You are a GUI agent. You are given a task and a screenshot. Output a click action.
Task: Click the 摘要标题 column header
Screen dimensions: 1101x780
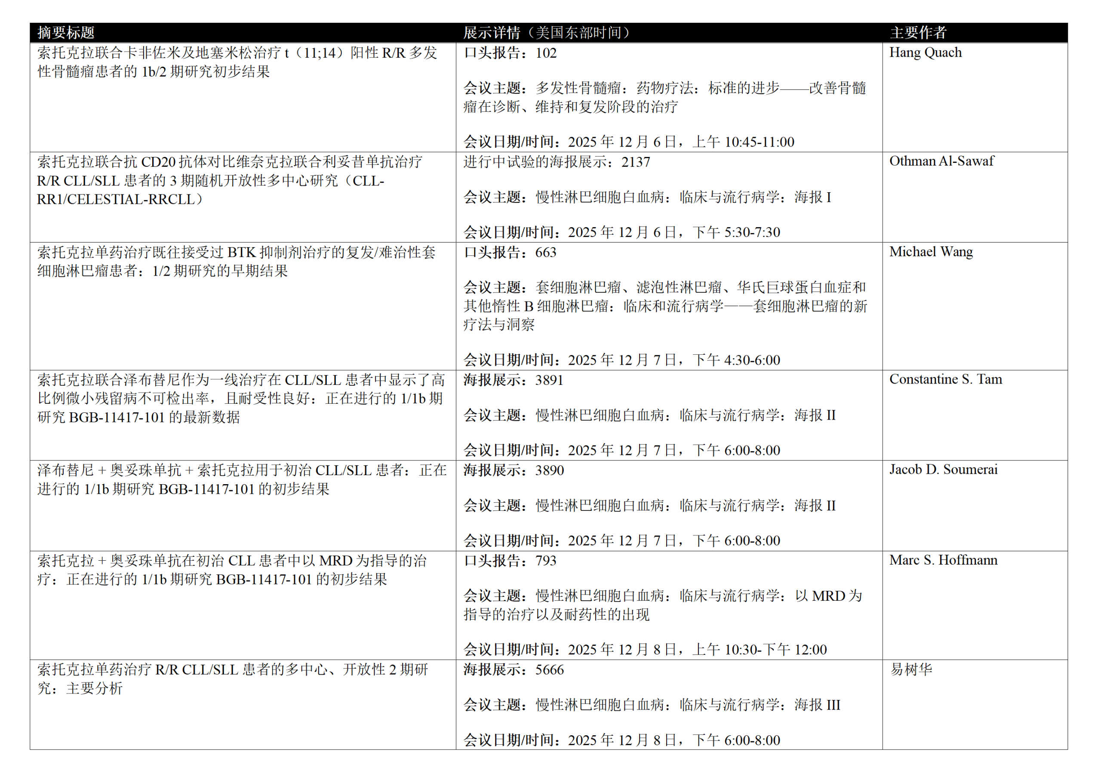tap(66, 33)
